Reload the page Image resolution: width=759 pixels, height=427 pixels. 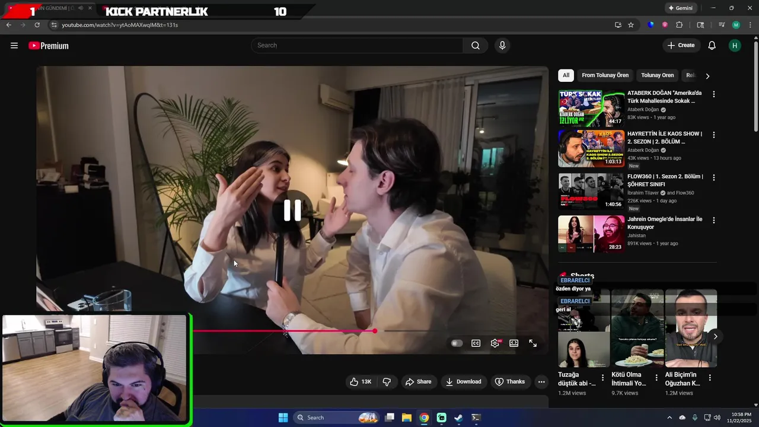pos(37,25)
